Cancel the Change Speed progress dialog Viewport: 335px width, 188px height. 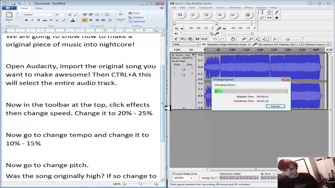coord(275,106)
